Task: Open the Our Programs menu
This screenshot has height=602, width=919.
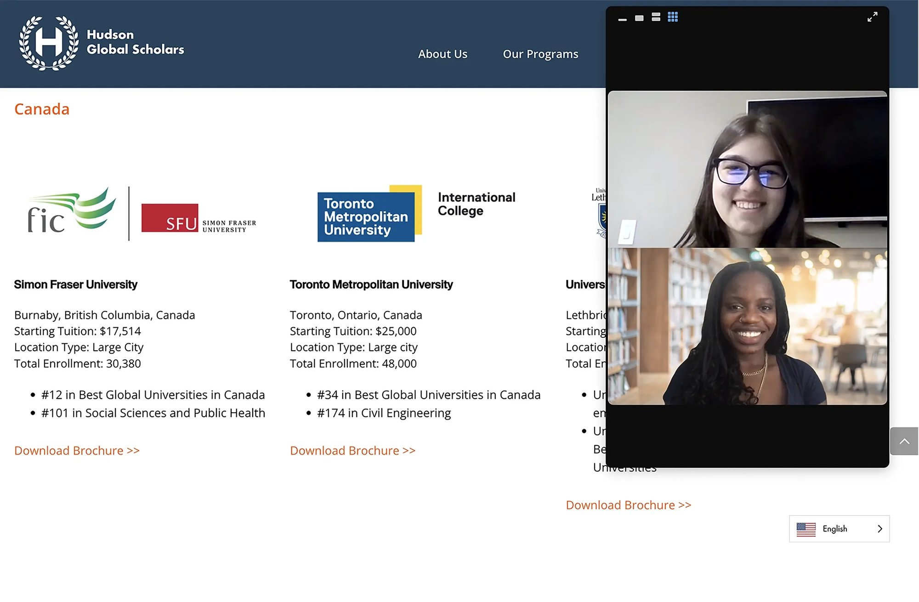Action: pyautogui.click(x=540, y=54)
